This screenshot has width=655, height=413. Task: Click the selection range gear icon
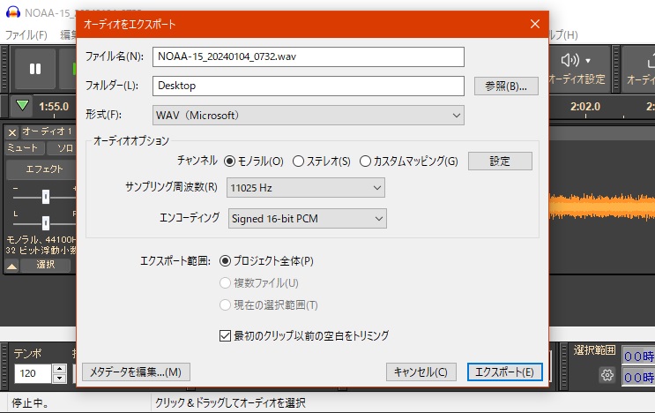pyautogui.click(x=607, y=374)
